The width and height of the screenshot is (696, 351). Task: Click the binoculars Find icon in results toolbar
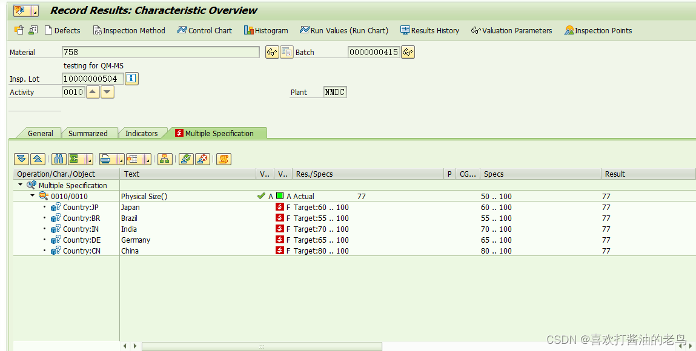tap(58, 159)
